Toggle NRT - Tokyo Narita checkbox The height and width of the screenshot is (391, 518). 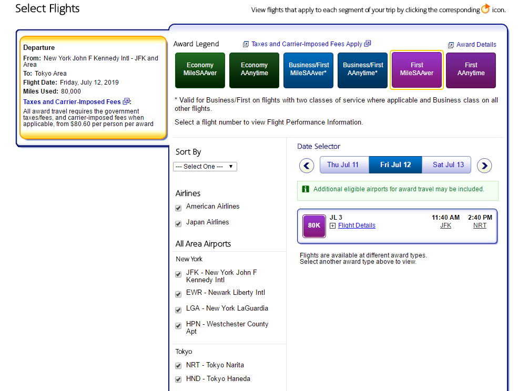point(178,366)
